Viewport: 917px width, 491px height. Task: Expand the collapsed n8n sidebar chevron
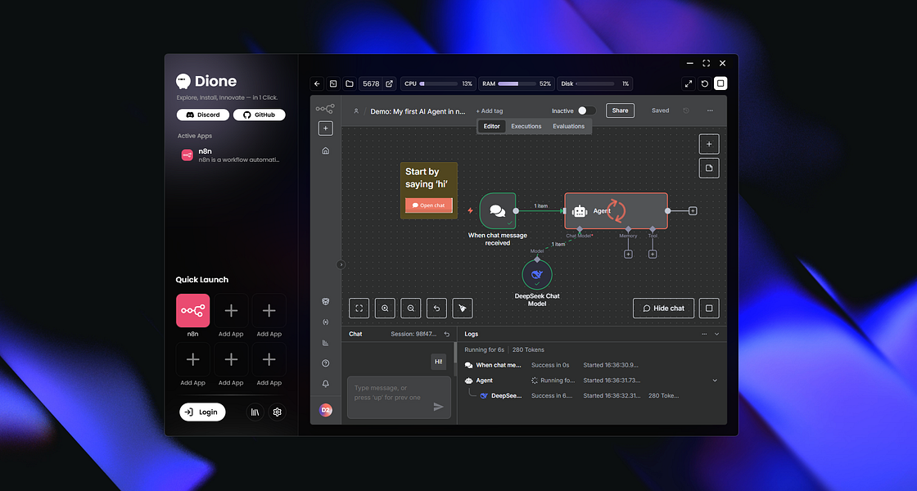(341, 265)
